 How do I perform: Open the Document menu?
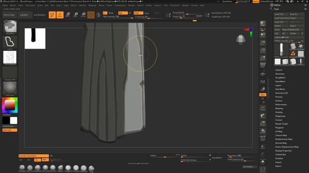[x=30, y=5]
